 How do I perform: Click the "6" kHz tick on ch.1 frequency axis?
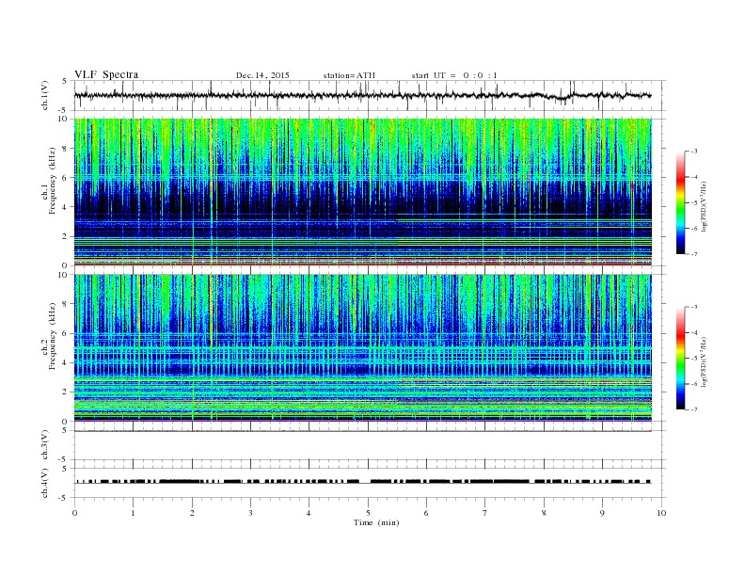click(x=65, y=178)
